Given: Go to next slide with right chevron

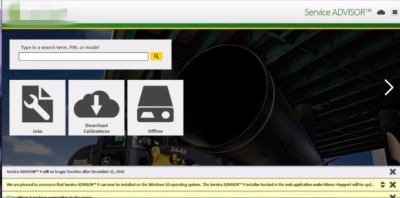Looking at the screenshot, I should pos(389,87).
